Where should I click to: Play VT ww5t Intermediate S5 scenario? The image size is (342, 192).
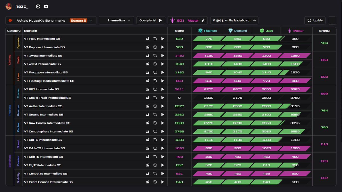pos(163,64)
